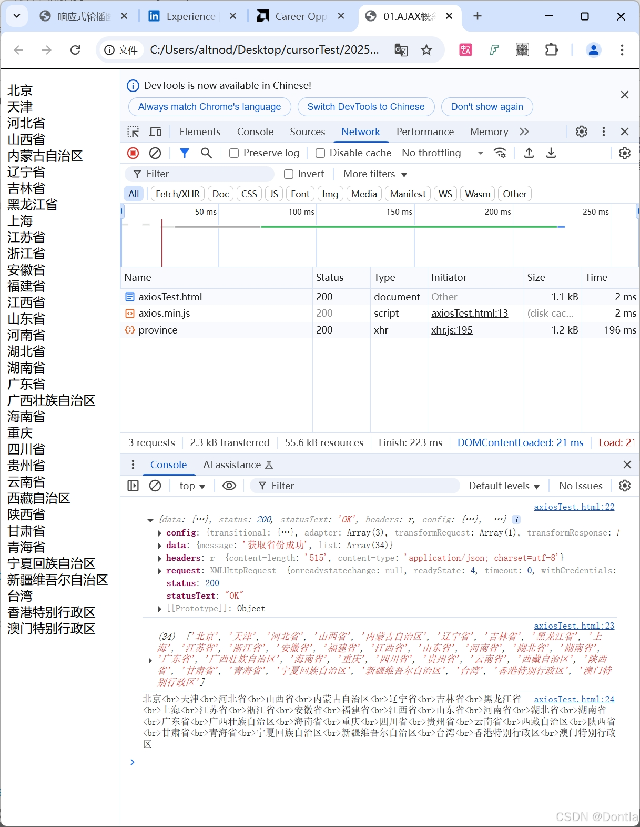Click the export HAR download icon

[551, 153]
